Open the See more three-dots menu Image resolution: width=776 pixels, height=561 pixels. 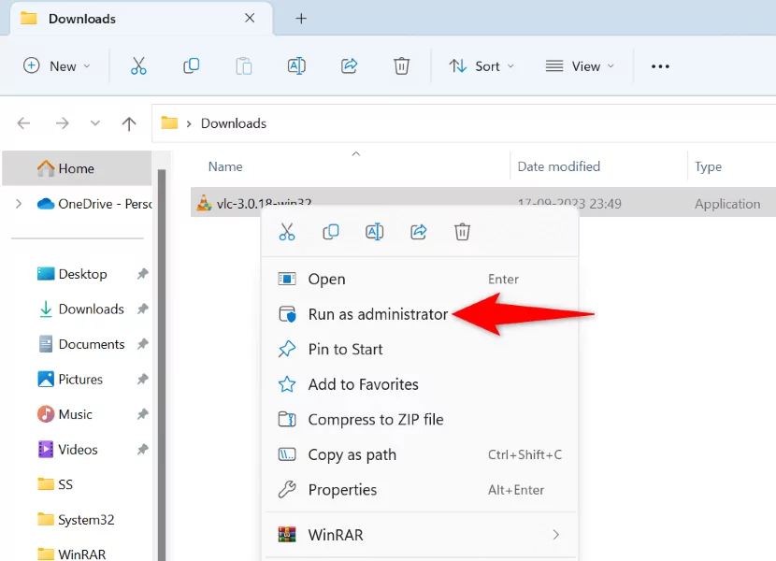pos(660,66)
